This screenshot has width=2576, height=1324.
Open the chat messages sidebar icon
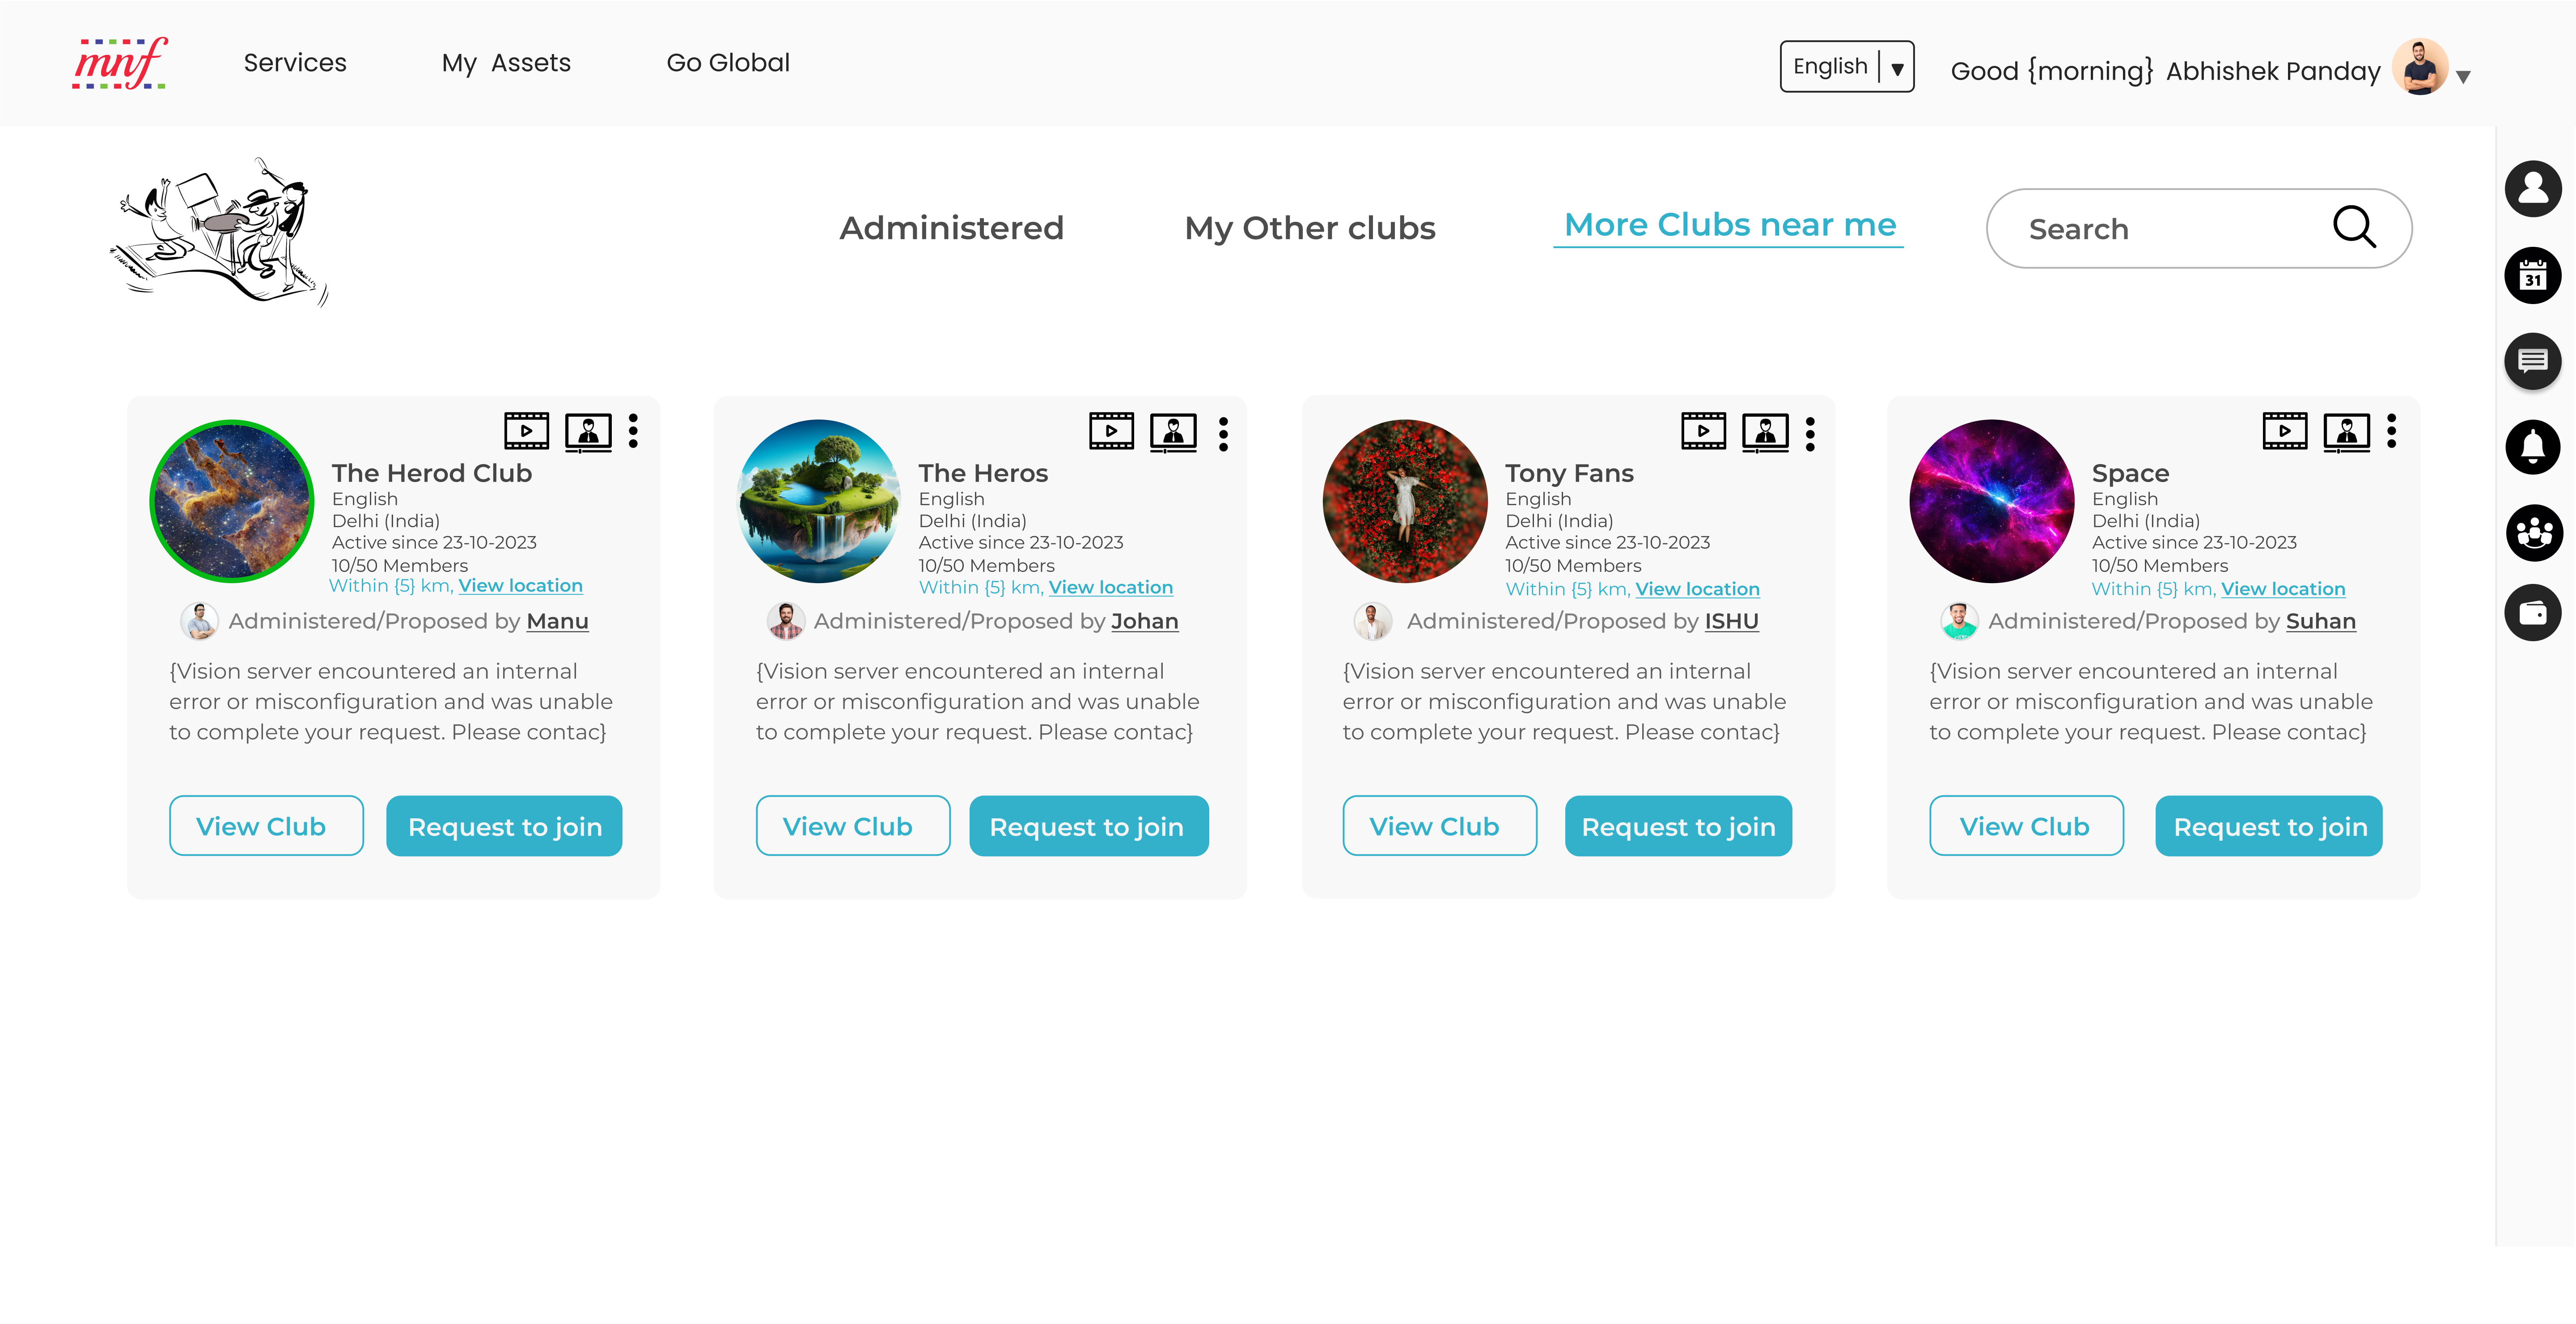pos(2532,361)
